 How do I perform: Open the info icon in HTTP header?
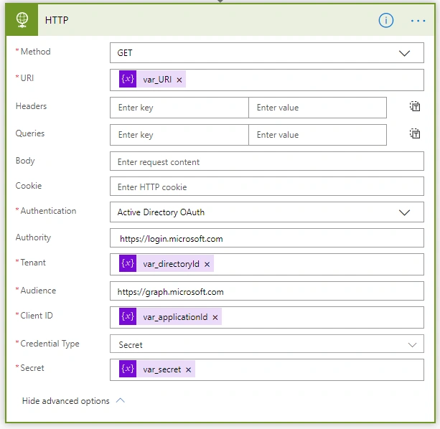point(386,21)
